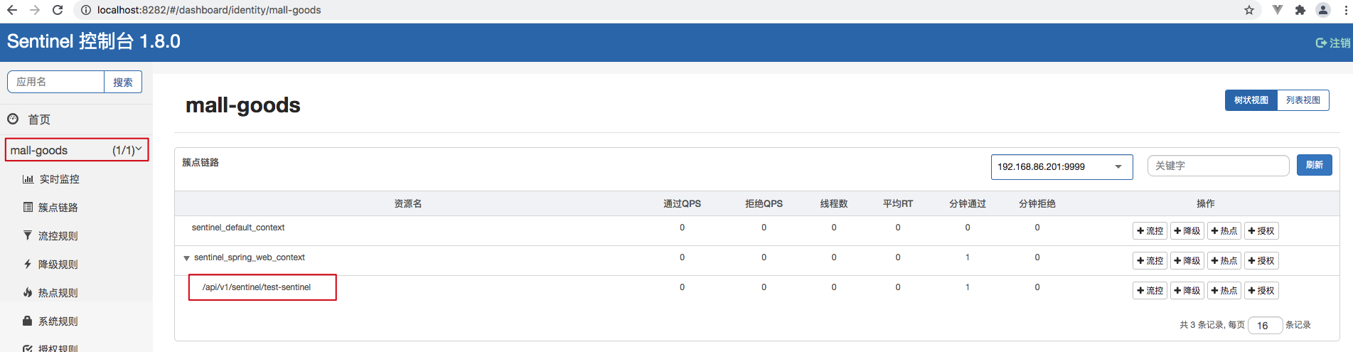Screen dimensions: 1353x352
Task: Select the /api/v1/sentinel/test-sentinel resource name
Action: pos(257,287)
